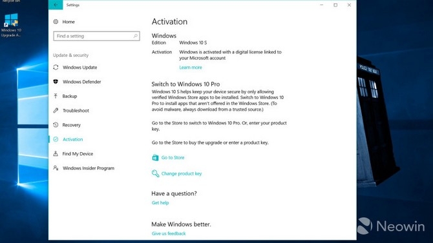
Task: Click Give us feedback link
Action: tap(169, 233)
